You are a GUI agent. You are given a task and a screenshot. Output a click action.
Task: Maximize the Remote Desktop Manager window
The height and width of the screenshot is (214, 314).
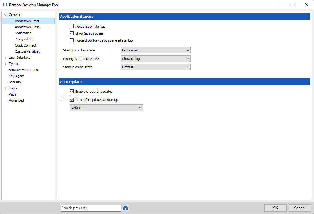pyautogui.click(x=293, y=5)
